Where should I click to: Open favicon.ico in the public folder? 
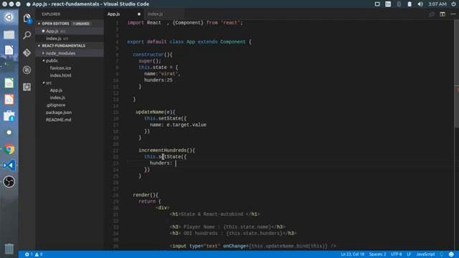(60, 68)
